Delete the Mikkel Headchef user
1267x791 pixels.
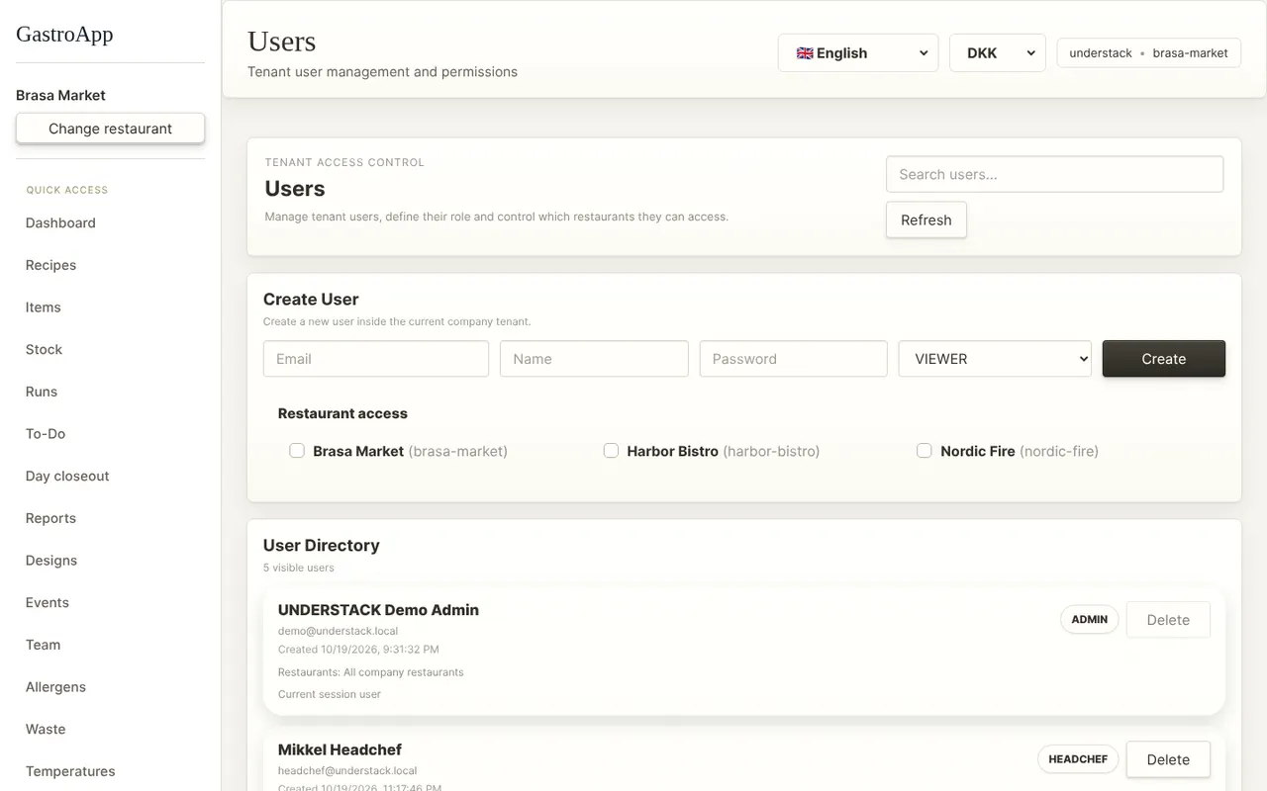(1168, 759)
